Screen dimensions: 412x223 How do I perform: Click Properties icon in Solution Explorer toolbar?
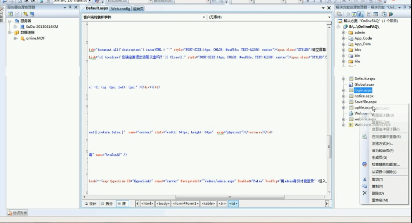point(339,14)
